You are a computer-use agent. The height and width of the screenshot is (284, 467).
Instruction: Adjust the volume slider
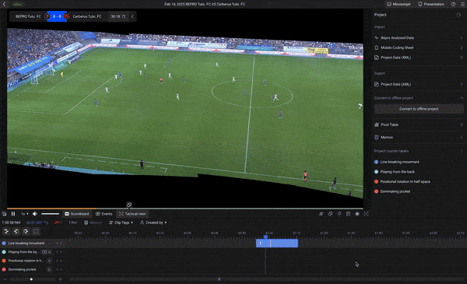coord(50,214)
